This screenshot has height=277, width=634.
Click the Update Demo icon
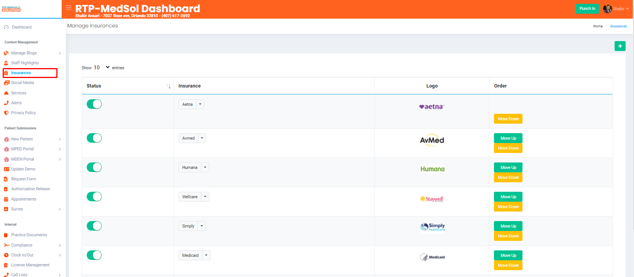[x=6, y=169]
